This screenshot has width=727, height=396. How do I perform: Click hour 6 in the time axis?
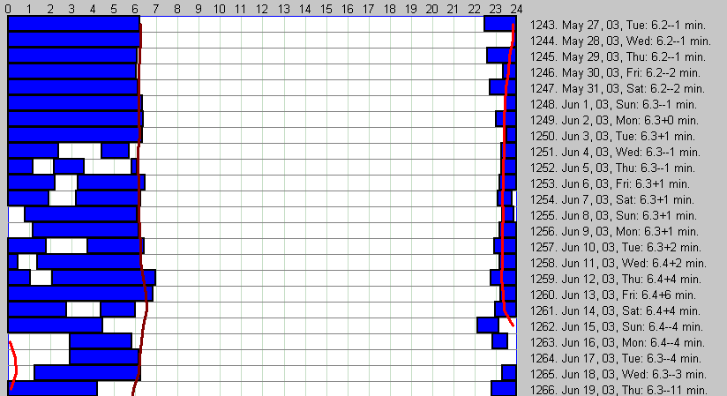tap(135, 8)
